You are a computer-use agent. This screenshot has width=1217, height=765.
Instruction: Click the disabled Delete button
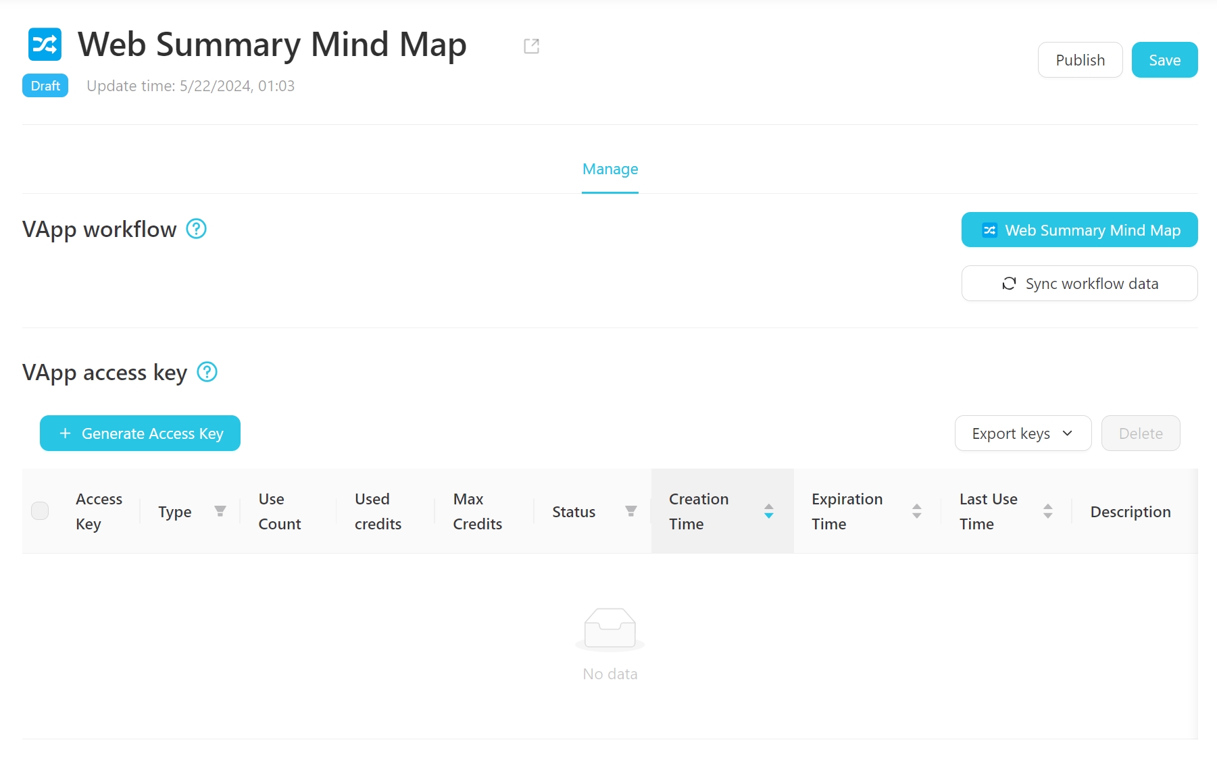click(x=1140, y=433)
